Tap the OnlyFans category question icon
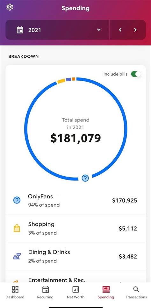 [17, 200]
